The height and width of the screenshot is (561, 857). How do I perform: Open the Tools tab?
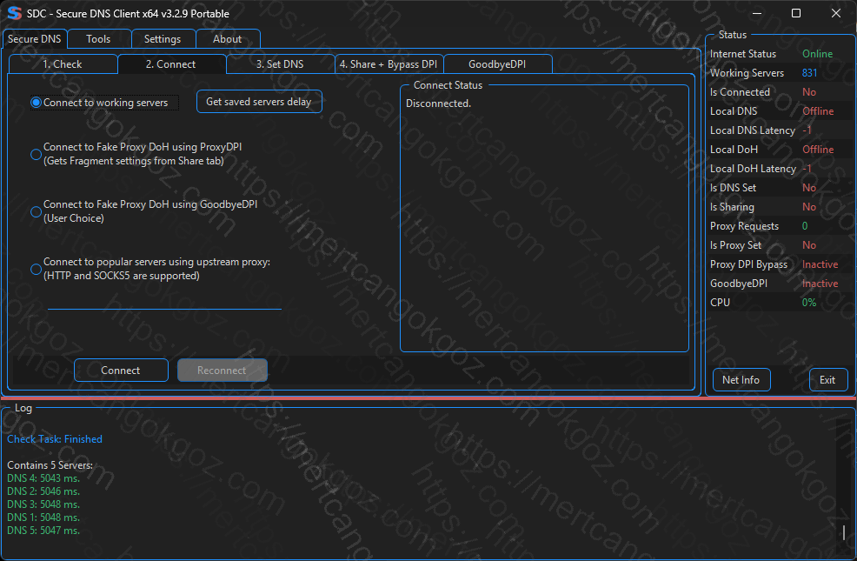point(98,39)
